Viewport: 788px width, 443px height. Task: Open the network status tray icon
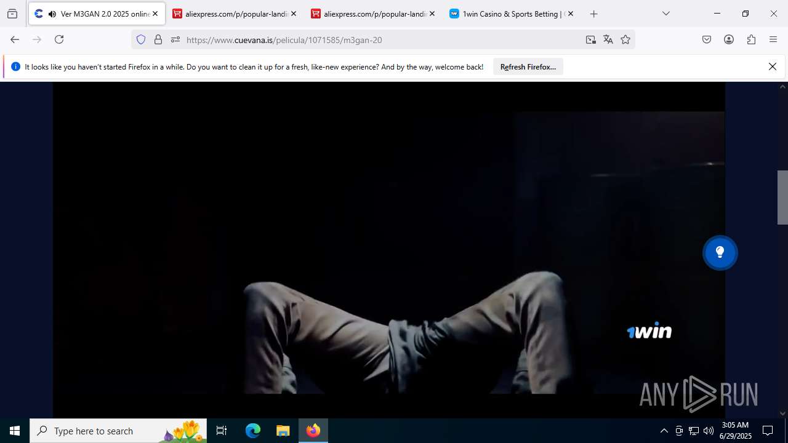click(x=694, y=431)
